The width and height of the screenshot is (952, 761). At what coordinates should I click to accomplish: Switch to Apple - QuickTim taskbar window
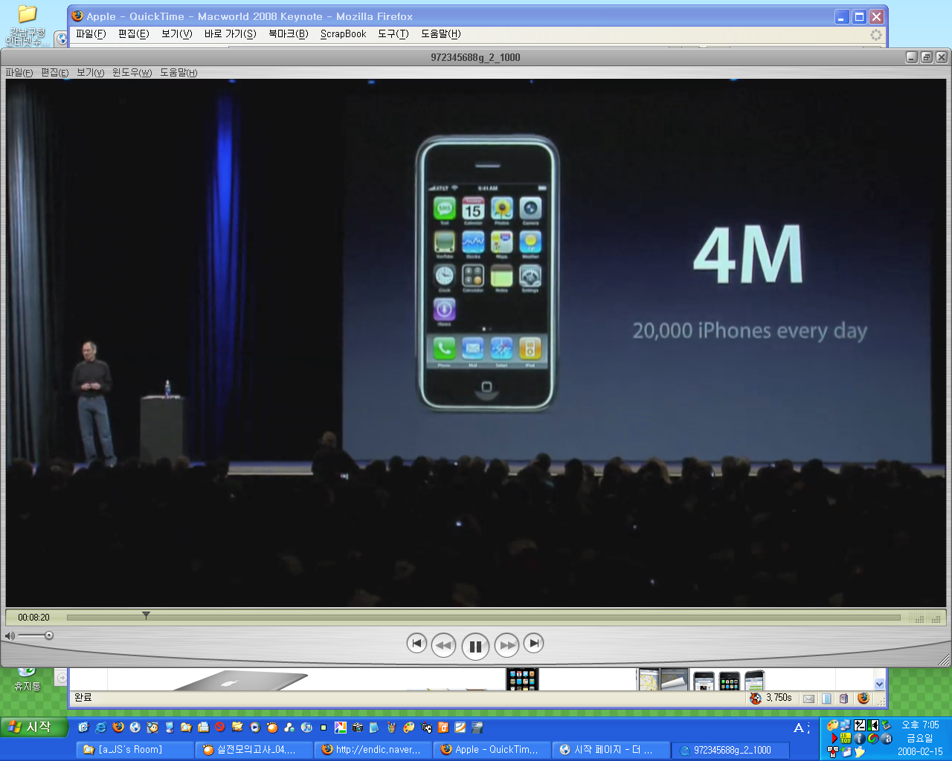point(492,750)
